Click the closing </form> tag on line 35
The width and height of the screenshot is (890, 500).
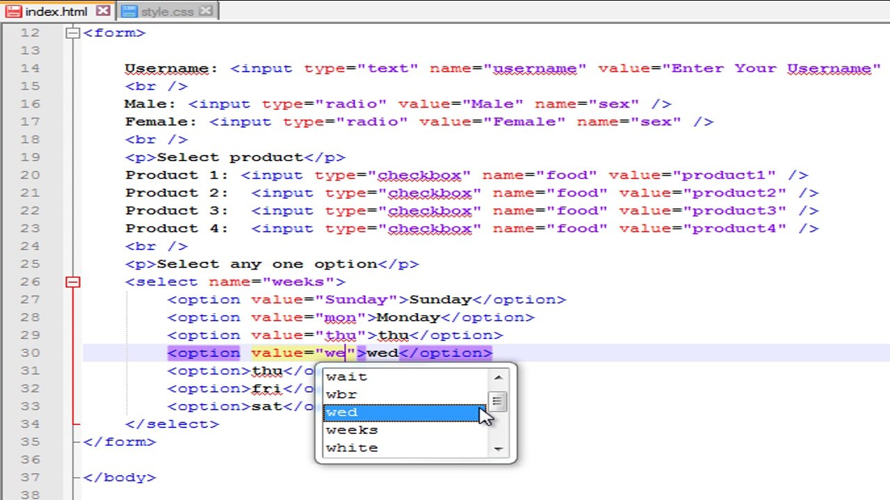point(120,442)
